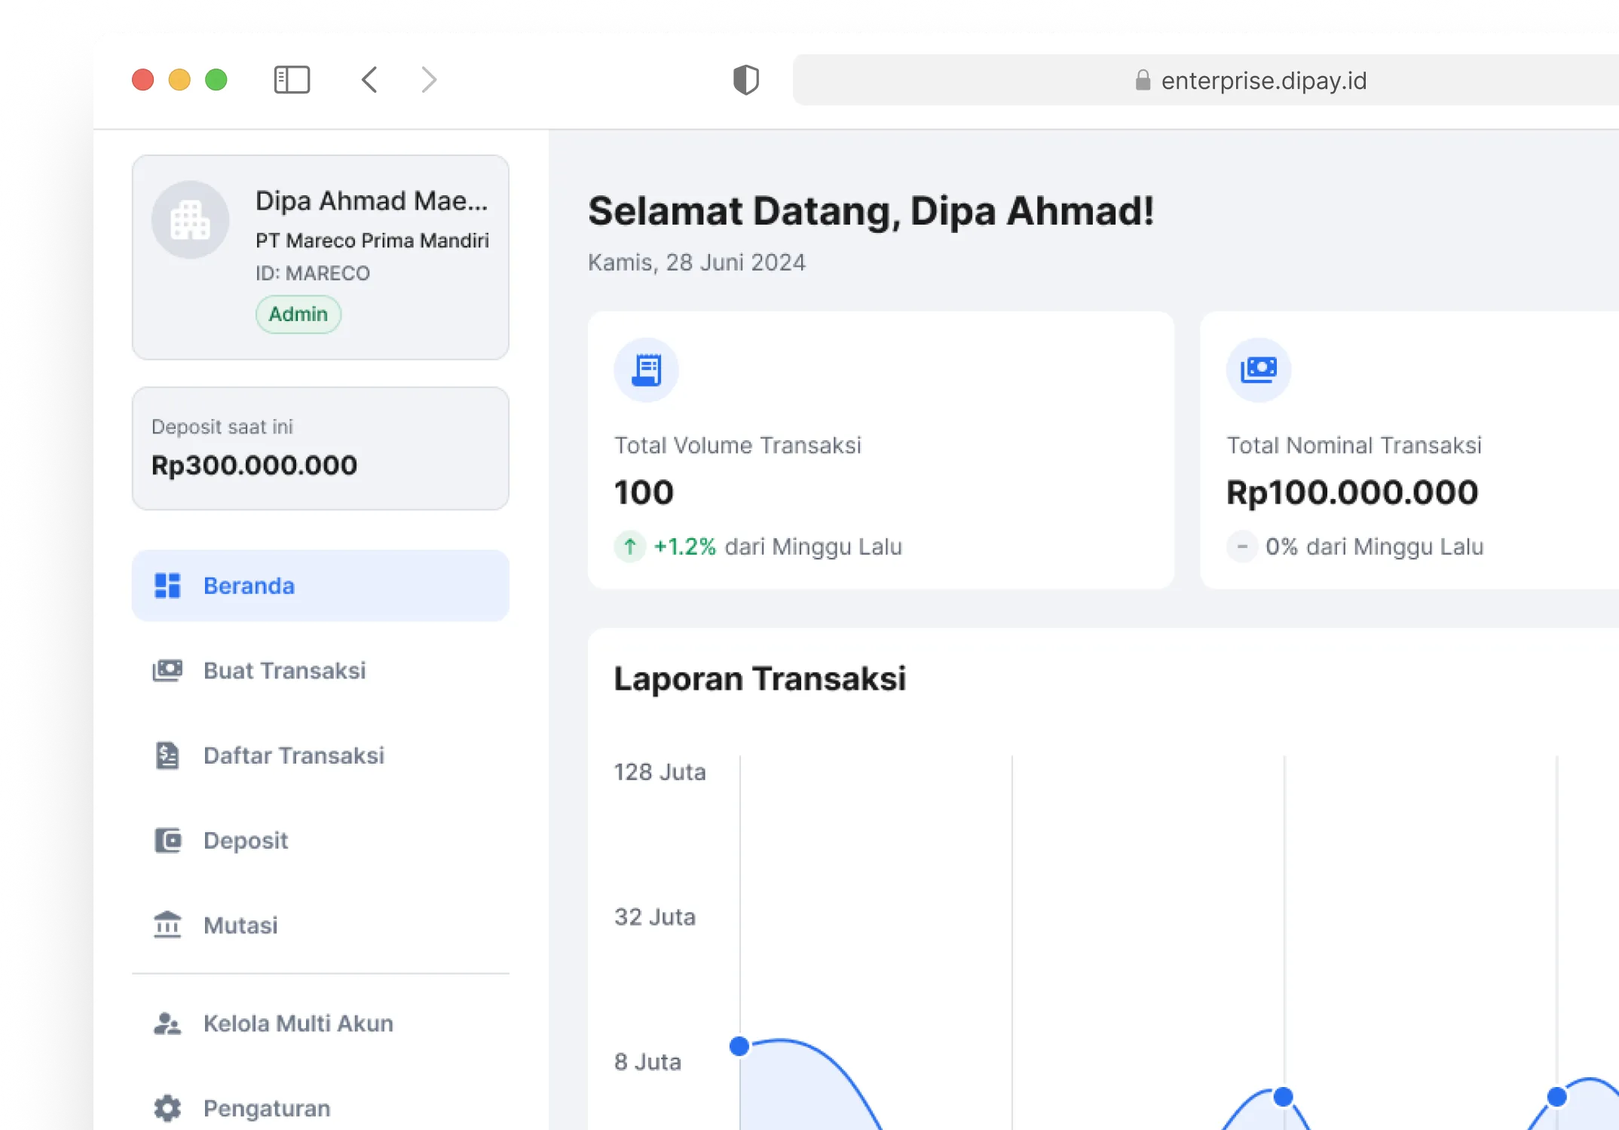Click the Kamis, 28 Juni 2024 date

[696, 262]
